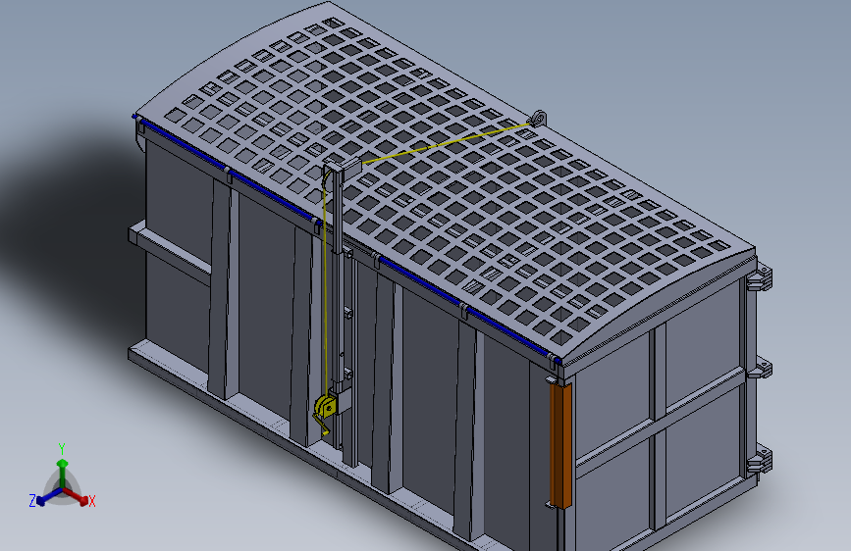The height and width of the screenshot is (551, 851).
Task: Select the yellow winch drum on the mast
Action: [324, 406]
